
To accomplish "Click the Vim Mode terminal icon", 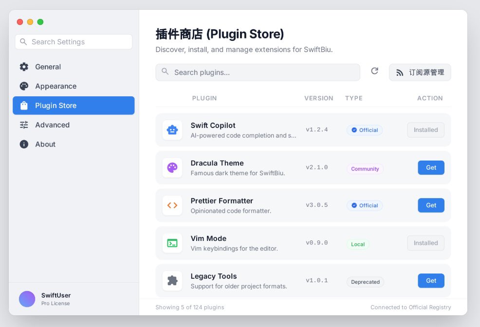I will [172, 243].
